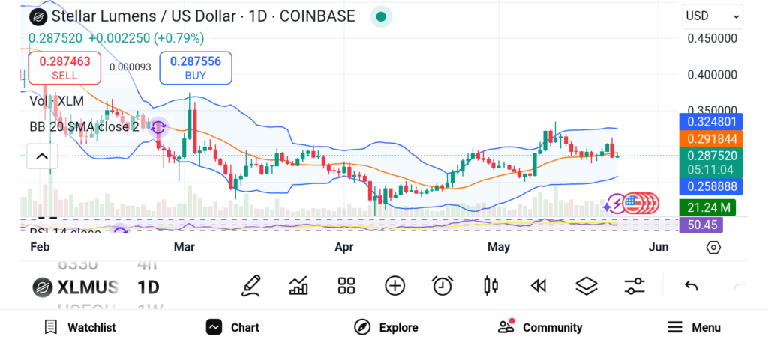Open the Community tab
The width and height of the screenshot is (768, 345).
(x=540, y=327)
